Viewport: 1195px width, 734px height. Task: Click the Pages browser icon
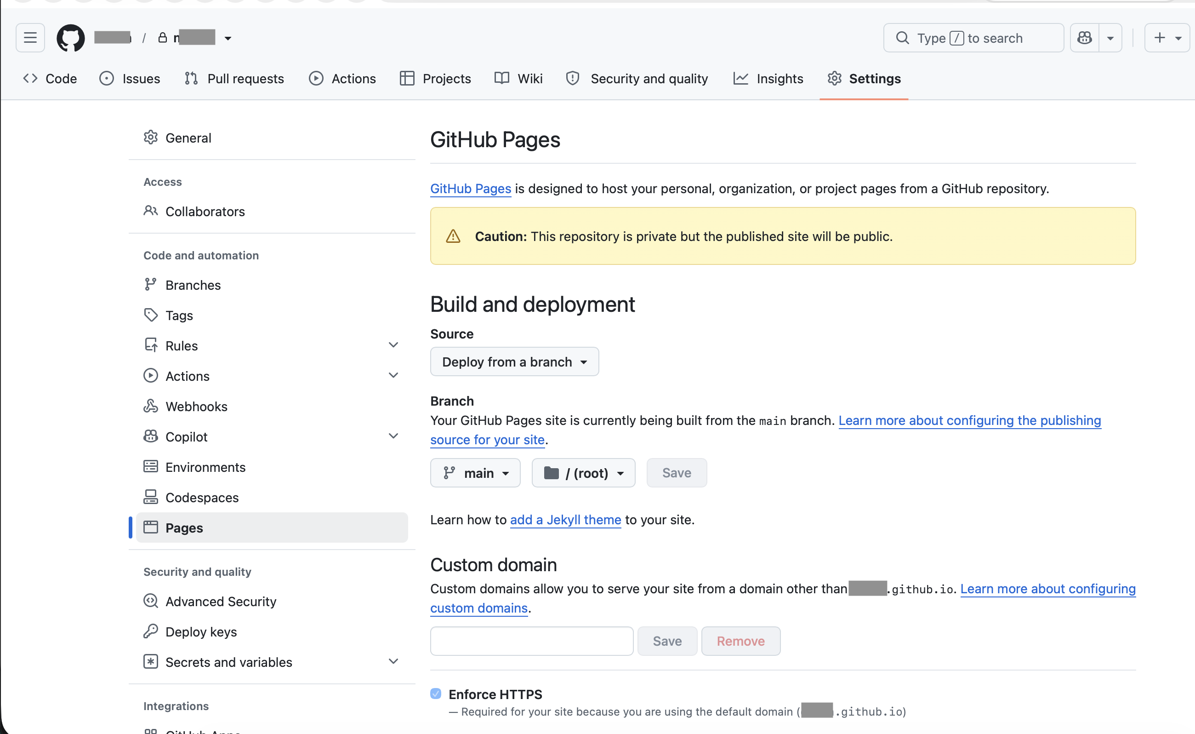(x=150, y=527)
